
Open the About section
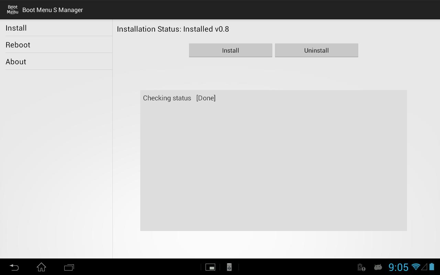[x=16, y=62]
